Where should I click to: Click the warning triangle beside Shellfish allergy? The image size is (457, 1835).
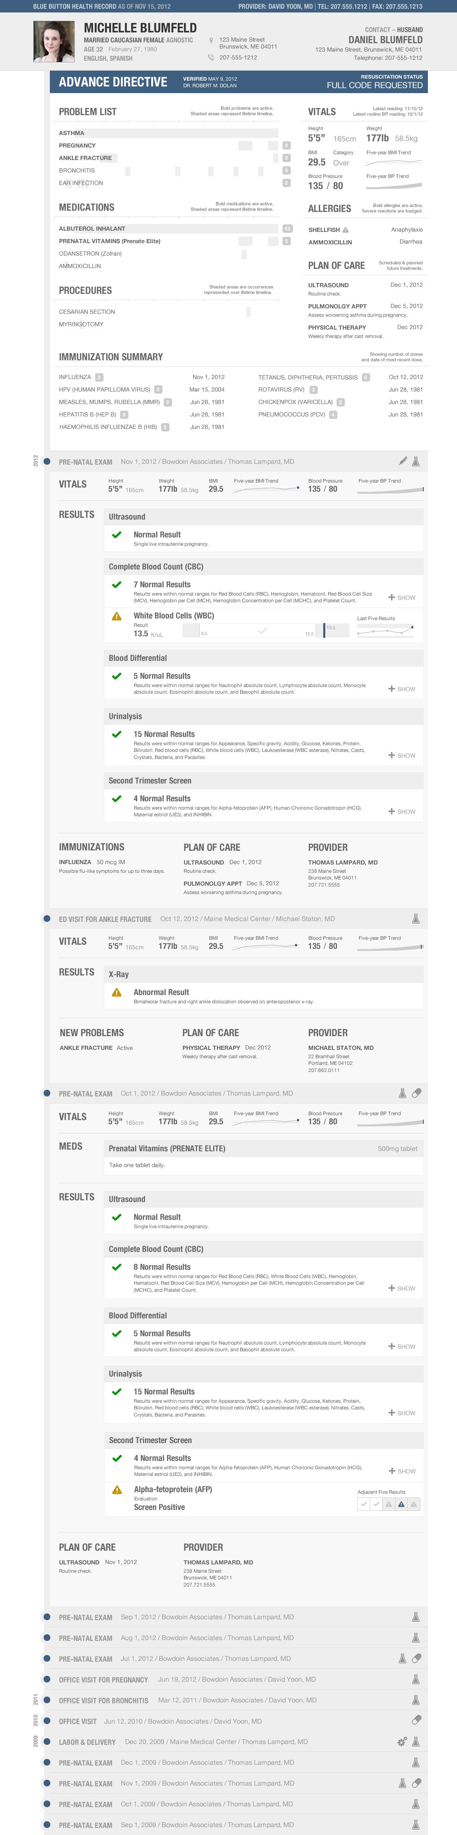pyautogui.click(x=346, y=230)
